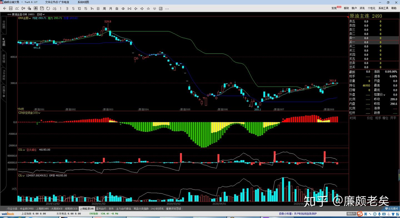Select the 24小时资讯 bottom tab
Screen dimensions: 400x218
pos(157,209)
